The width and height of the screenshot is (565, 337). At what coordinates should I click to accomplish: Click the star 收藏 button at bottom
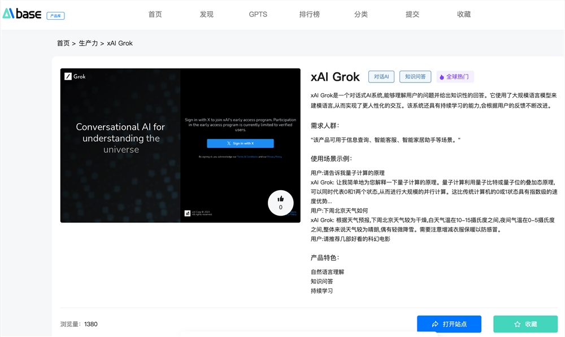[x=525, y=324]
